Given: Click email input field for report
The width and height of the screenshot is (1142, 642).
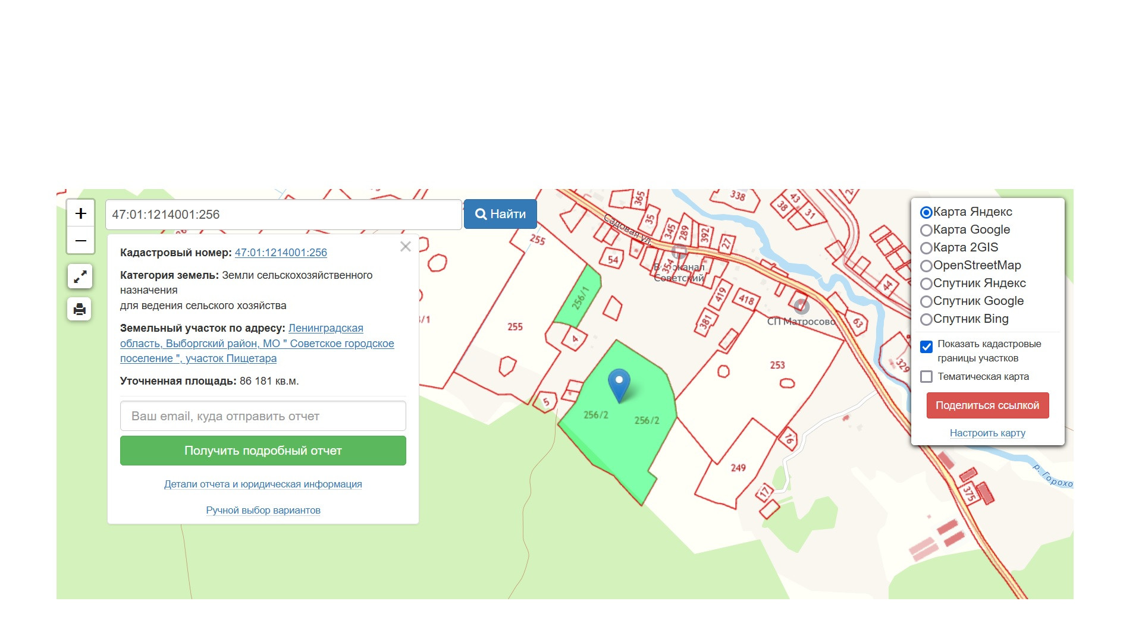Looking at the screenshot, I should 263,416.
